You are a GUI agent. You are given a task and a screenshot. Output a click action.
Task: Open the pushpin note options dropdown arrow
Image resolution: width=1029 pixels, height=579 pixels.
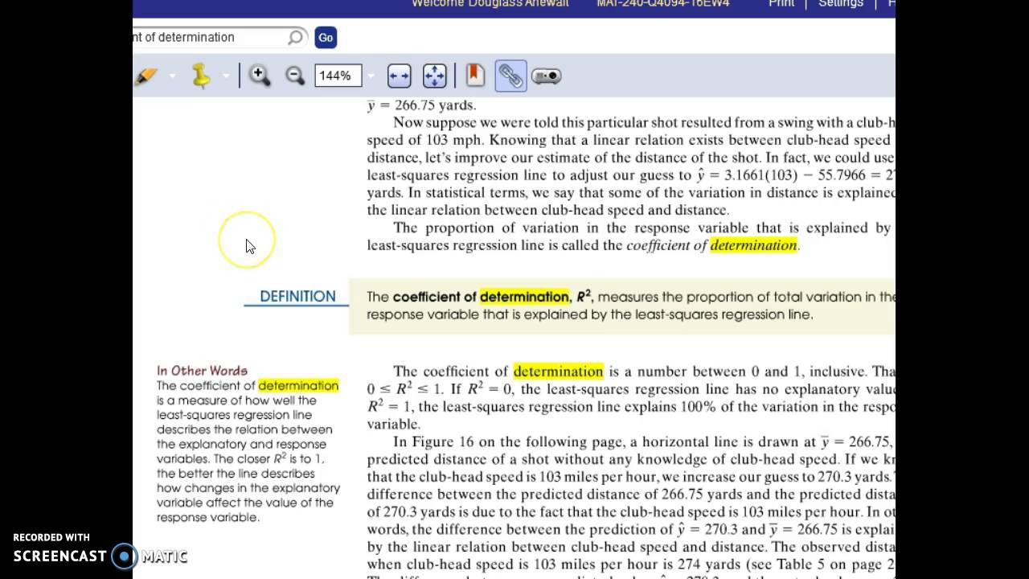pyautogui.click(x=226, y=76)
